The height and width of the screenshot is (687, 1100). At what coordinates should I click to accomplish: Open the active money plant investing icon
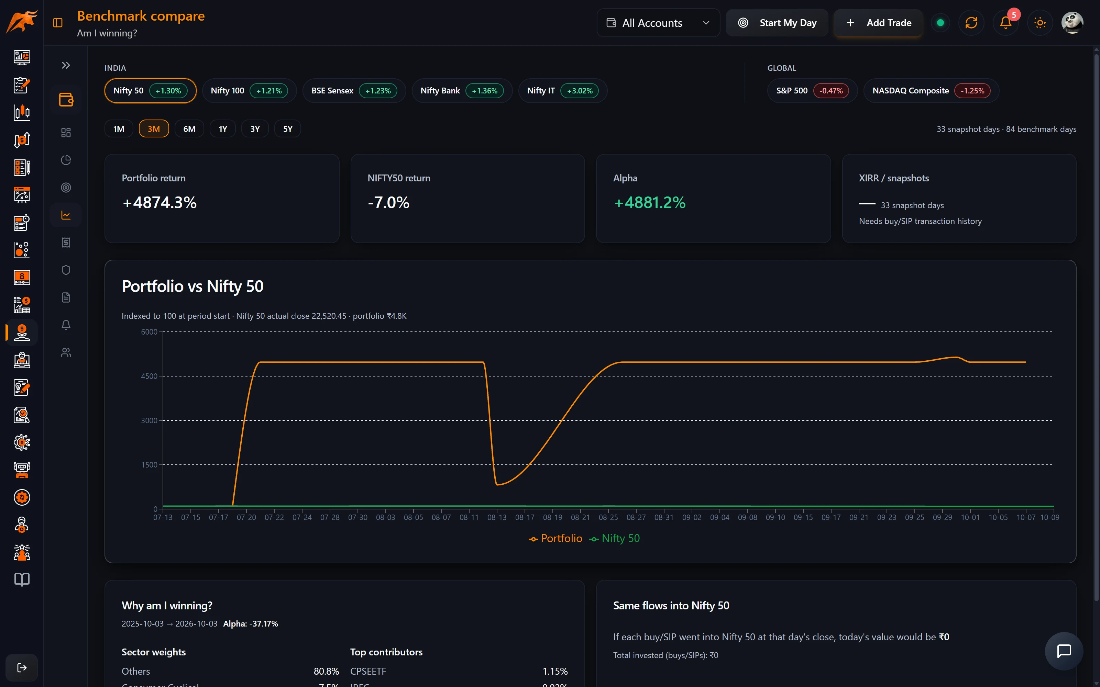coord(22,333)
